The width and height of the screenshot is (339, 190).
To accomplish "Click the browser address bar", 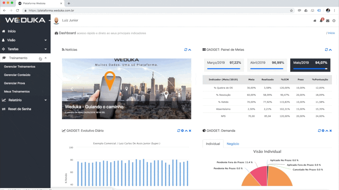I will pos(158,10).
